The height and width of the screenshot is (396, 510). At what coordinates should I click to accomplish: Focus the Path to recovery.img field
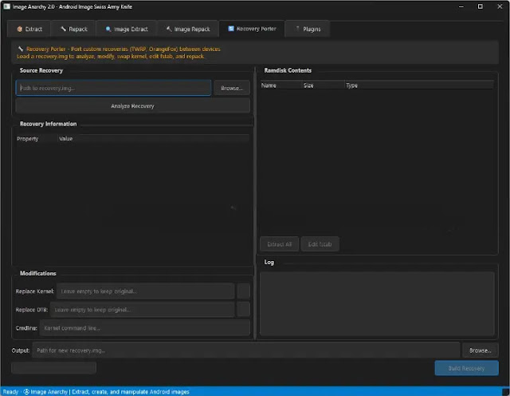tap(113, 88)
